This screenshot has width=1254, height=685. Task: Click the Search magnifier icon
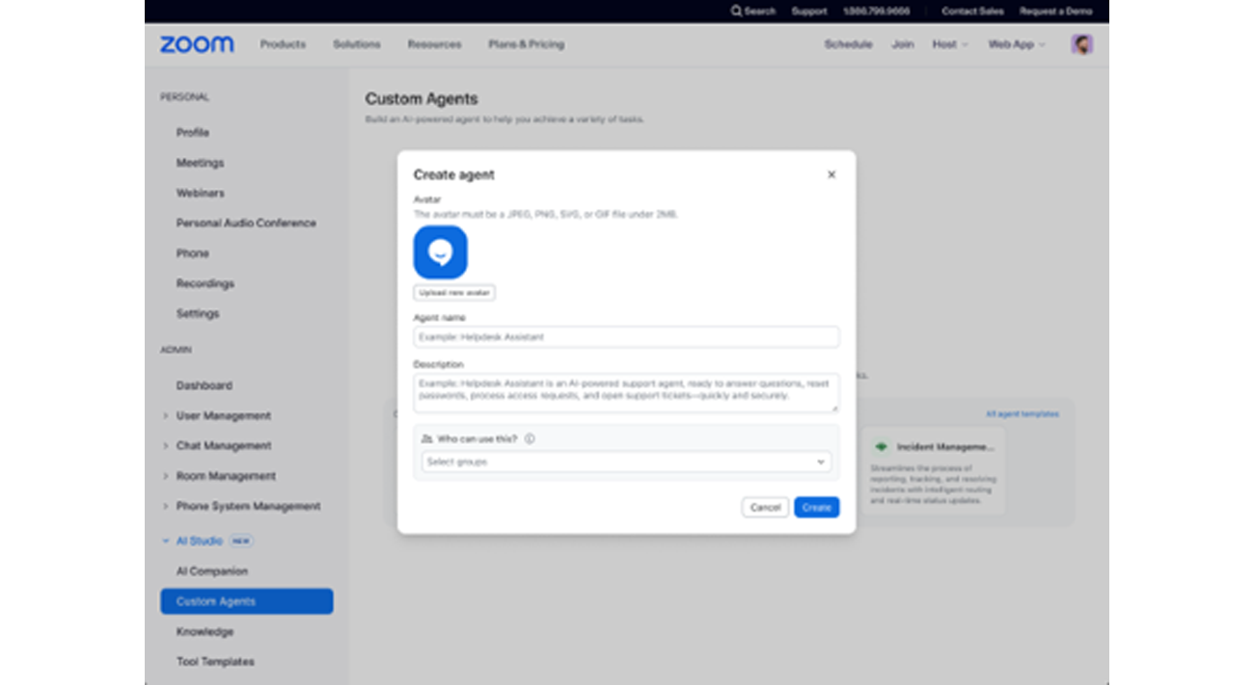tap(736, 12)
